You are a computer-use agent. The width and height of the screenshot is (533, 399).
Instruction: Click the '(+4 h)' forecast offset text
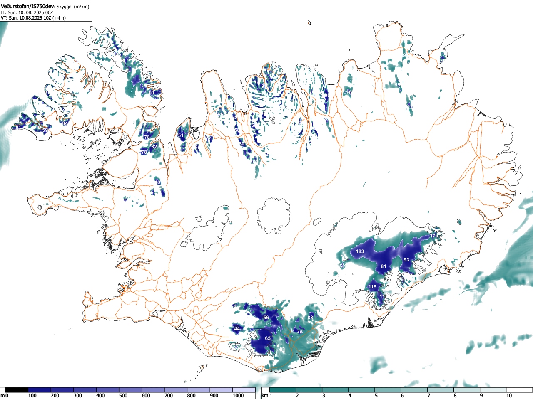point(59,18)
